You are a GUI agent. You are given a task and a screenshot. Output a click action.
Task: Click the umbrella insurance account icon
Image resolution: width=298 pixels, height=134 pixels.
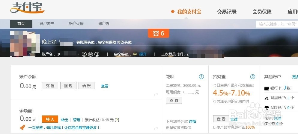point(267,108)
